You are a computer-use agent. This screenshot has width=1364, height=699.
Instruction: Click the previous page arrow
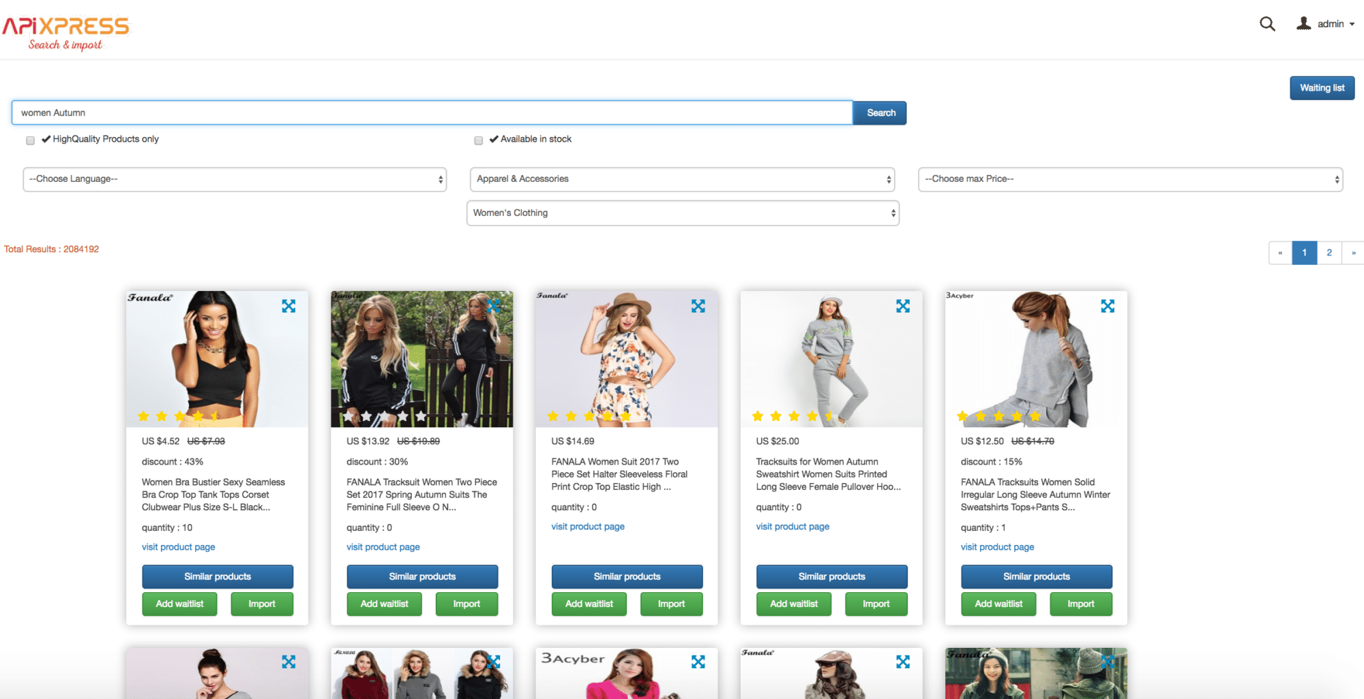click(x=1280, y=253)
